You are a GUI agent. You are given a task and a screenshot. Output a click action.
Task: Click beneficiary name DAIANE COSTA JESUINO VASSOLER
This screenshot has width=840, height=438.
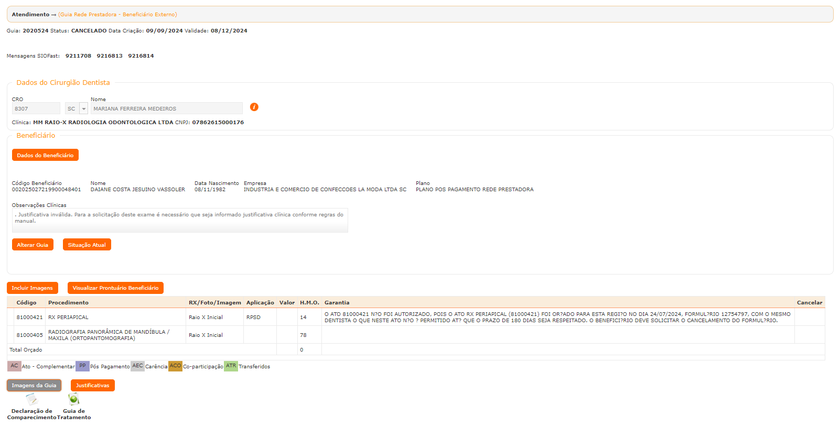138,190
